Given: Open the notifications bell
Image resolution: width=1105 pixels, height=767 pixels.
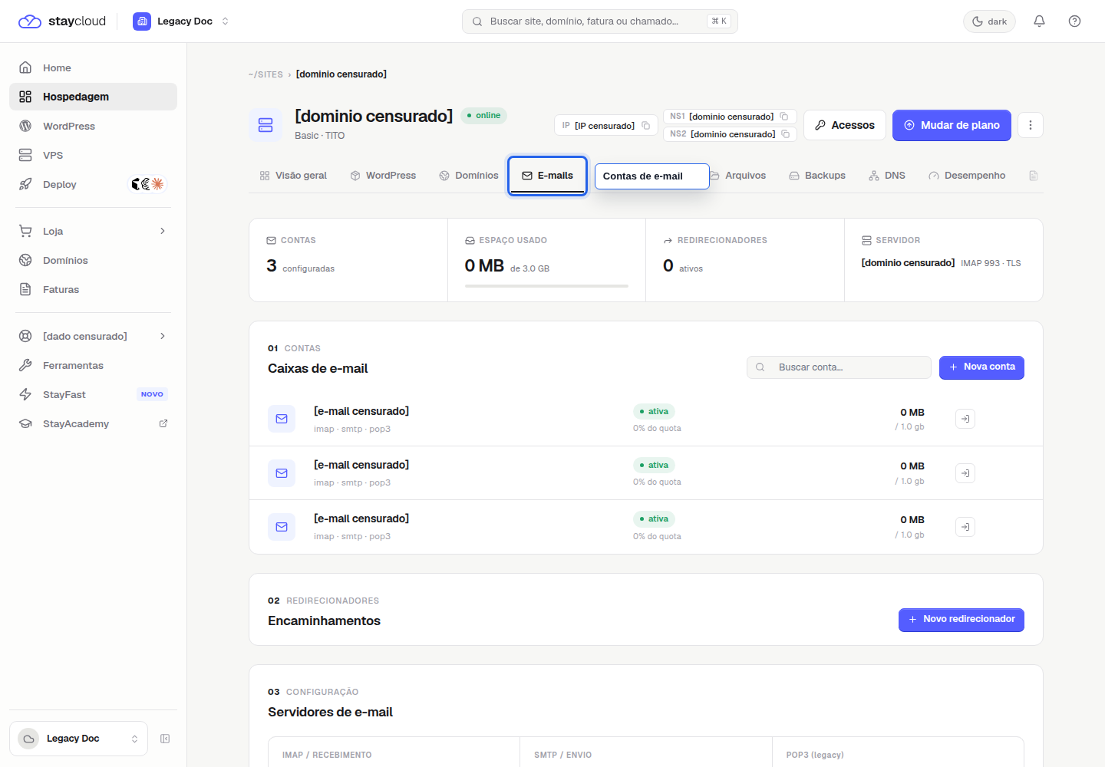Looking at the screenshot, I should [x=1039, y=21].
